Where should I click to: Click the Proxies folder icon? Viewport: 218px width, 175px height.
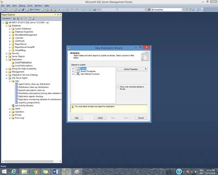[13, 115]
